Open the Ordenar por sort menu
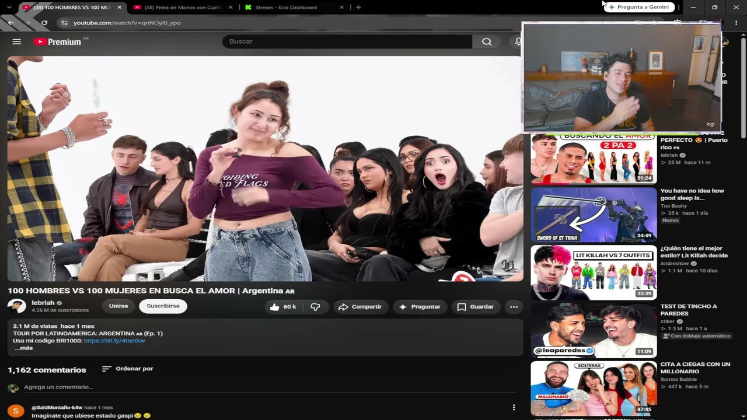This screenshot has width=747, height=420. point(127,369)
